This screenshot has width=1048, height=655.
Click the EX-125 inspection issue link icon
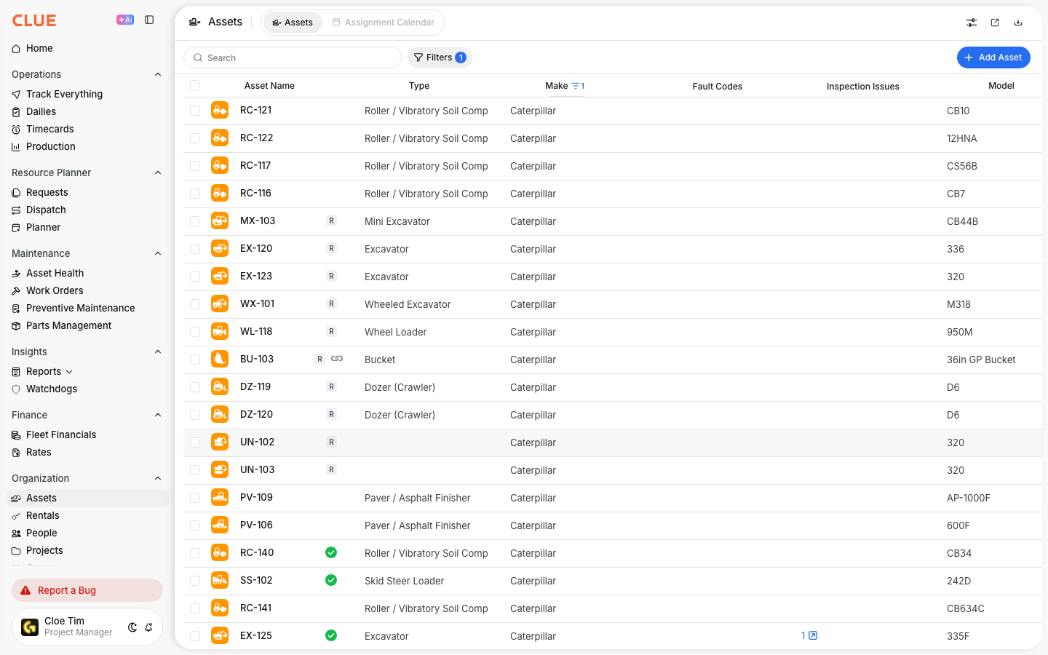813,635
